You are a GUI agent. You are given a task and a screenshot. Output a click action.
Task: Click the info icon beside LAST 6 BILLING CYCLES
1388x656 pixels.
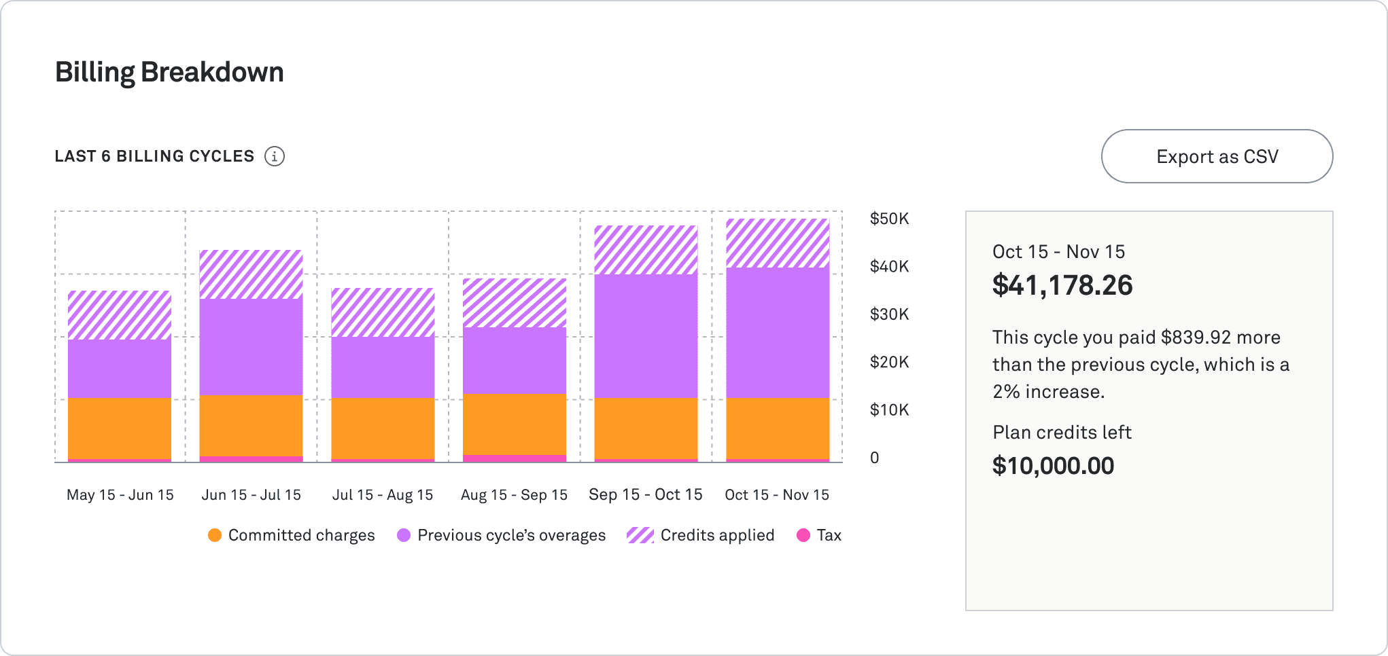tap(275, 156)
